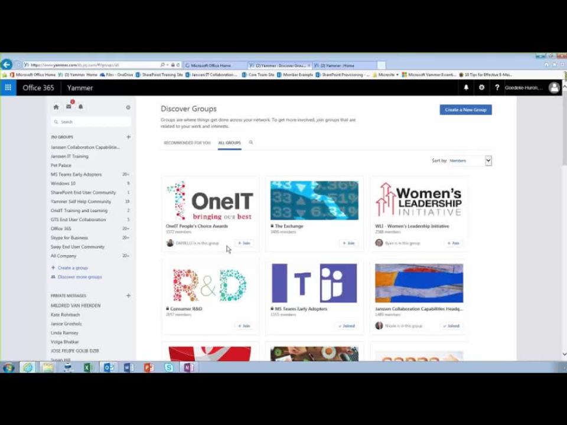Open Internet Explorer from the taskbar
Viewport: 567px width, 425px height.
[28, 368]
